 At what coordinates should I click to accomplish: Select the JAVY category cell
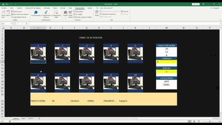coord(166,81)
